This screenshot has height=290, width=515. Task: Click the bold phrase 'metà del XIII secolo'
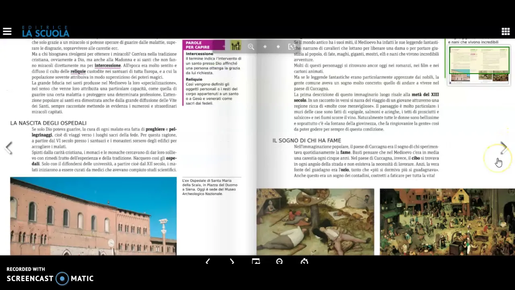(366, 97)
